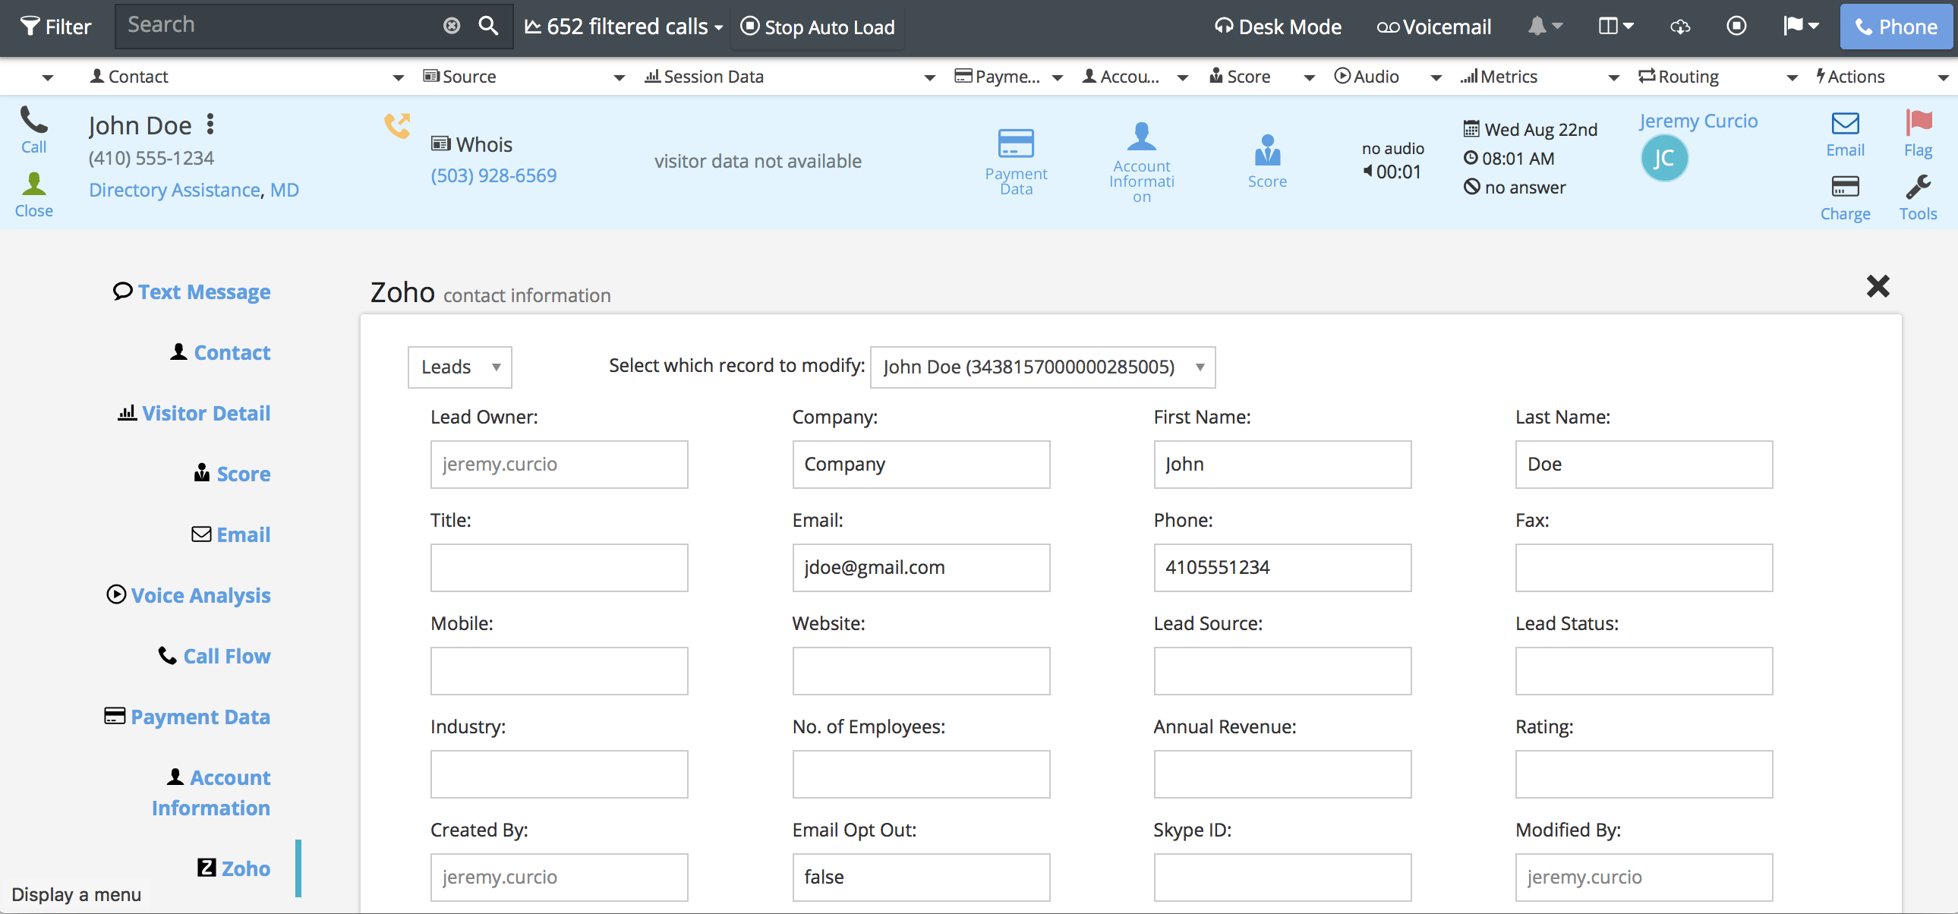Open Voice Analysis in sidebar
This screenshot has height=914, width=1958.
200,595
